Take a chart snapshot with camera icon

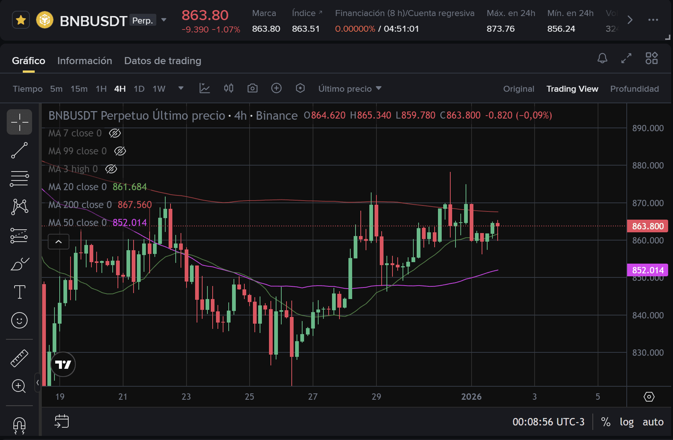click(253, 88)
